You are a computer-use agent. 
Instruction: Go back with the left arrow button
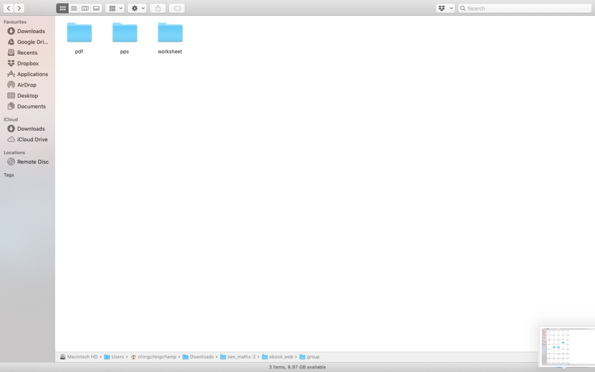(9, 8)
